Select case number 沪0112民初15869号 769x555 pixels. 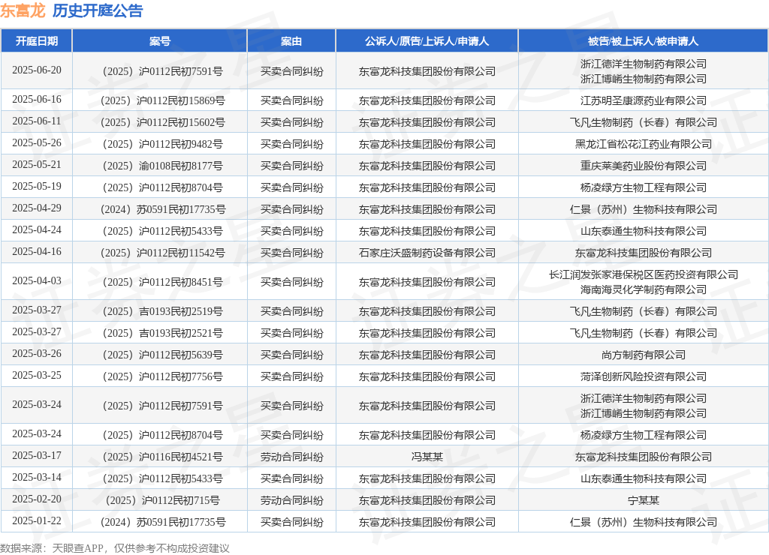[x=163, y=101]
